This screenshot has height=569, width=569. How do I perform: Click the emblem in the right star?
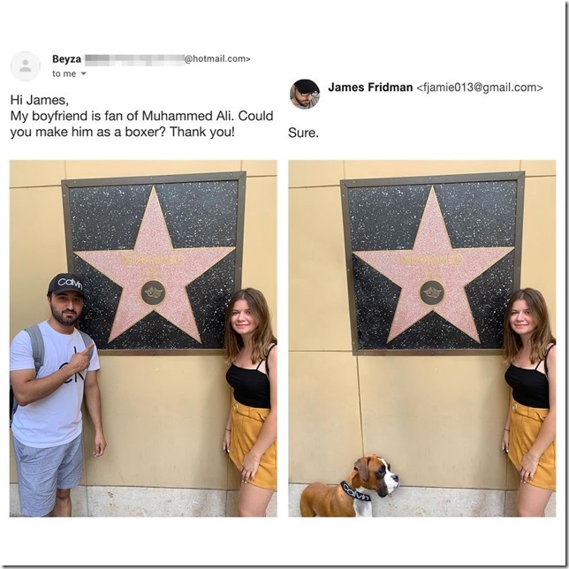point(432,292)
